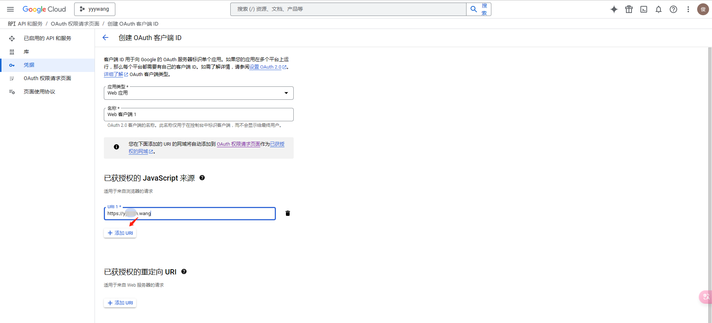Open the yyywang project selector
This screenshot has height=323, width=712.
point(95,9)
